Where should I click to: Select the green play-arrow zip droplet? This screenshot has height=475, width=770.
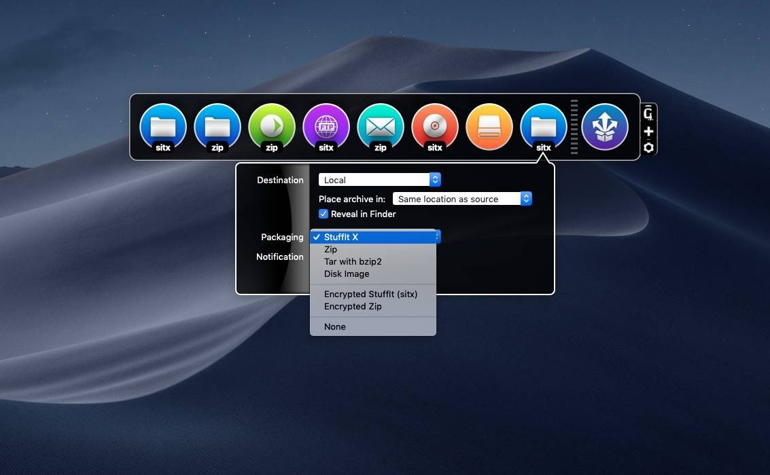[272, 127]
